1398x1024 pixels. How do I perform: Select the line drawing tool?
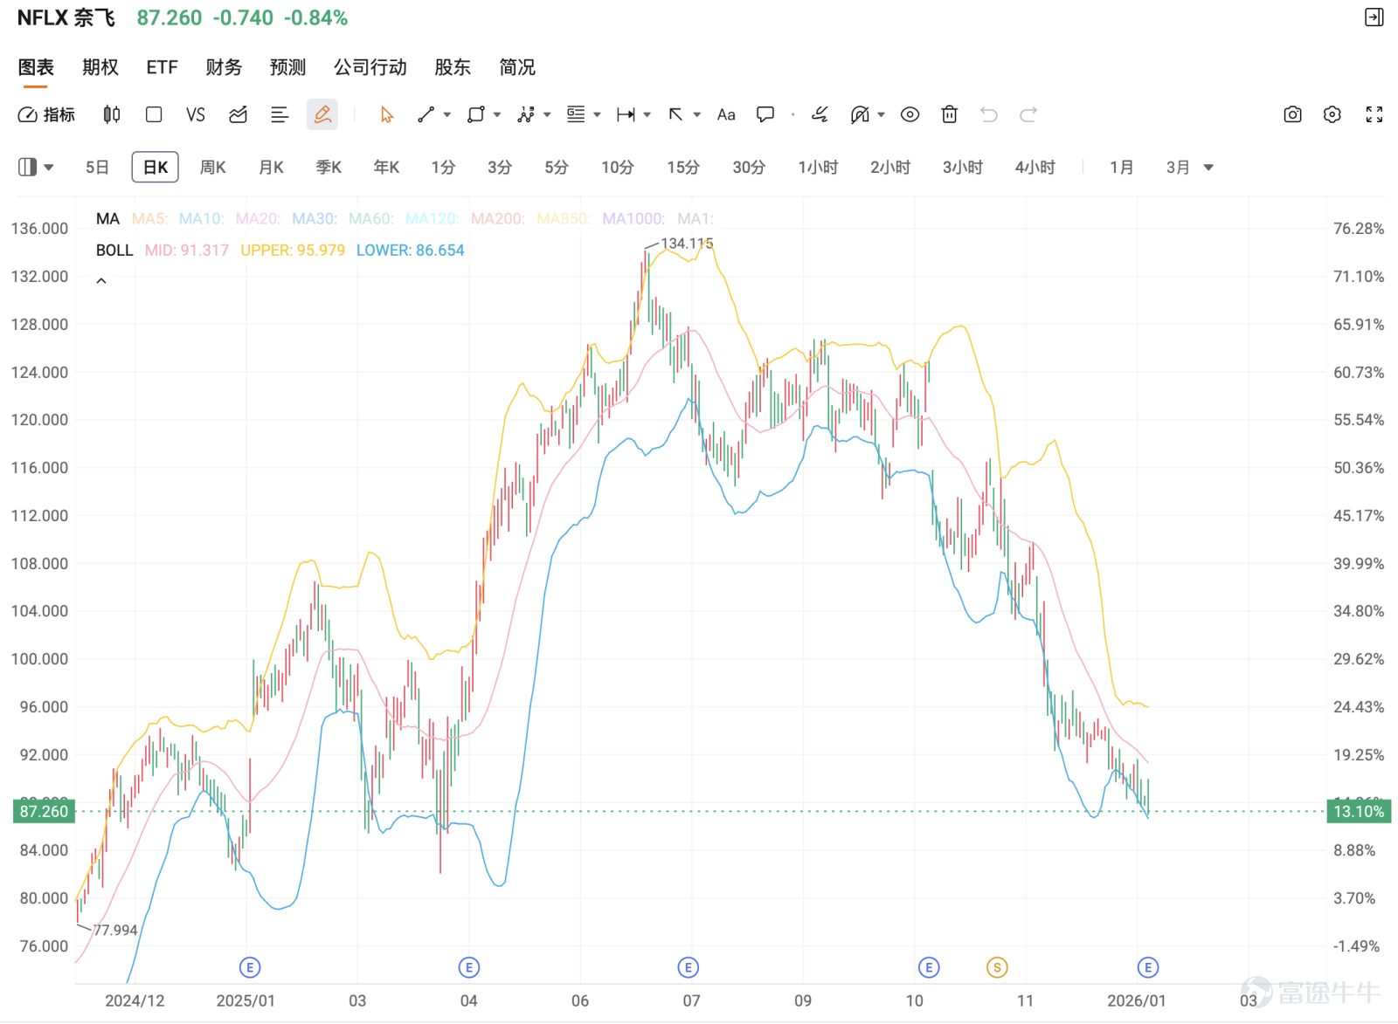tap(426, 114)
